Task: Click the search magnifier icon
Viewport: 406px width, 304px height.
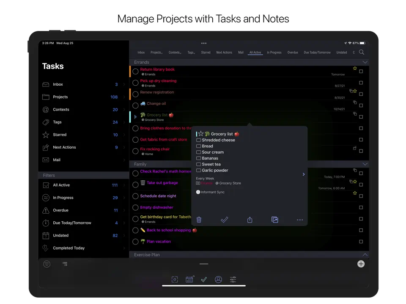Action: pos(362,52)
